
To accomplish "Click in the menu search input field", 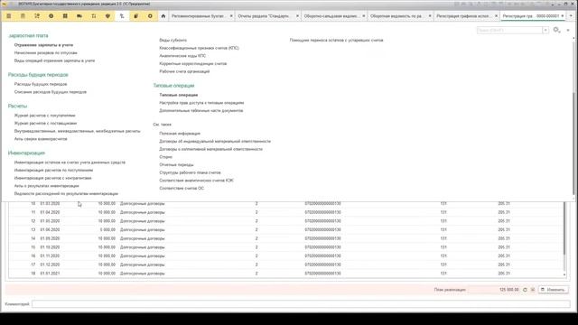I will point(509,30).
